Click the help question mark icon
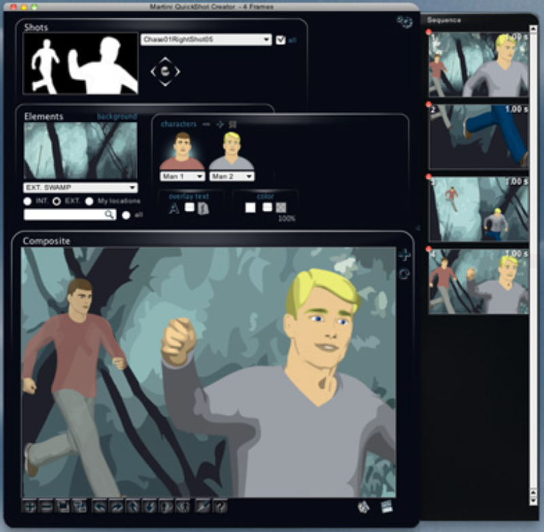 click(x=220, y=506)
